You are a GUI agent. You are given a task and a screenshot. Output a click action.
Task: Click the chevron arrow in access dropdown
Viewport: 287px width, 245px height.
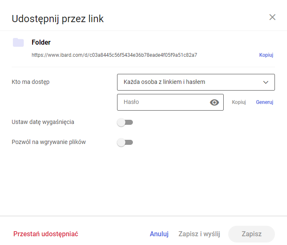coord(266,82)
